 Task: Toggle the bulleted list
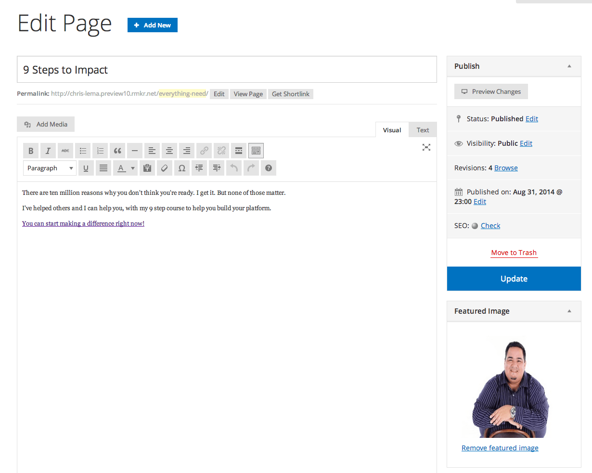[82, 150]
